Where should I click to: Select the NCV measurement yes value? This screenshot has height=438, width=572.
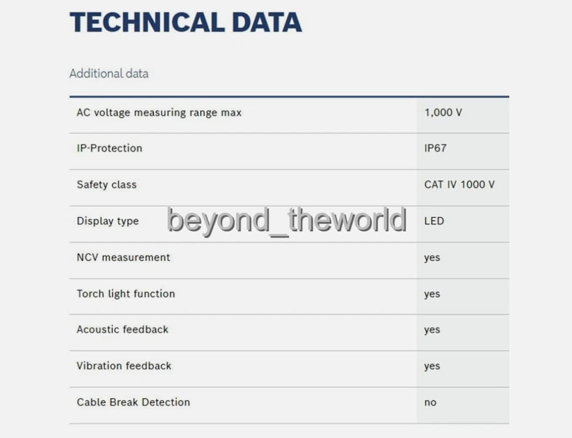click(x=432, y=257)
